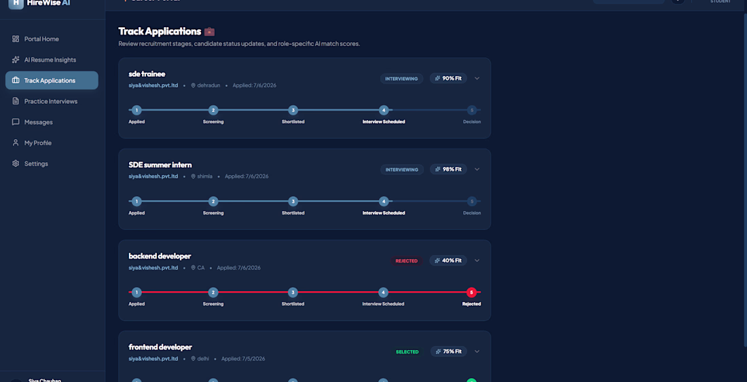Click step 2 Screening on sde trainee tracker
747x382 pixels.
(213, 111)
